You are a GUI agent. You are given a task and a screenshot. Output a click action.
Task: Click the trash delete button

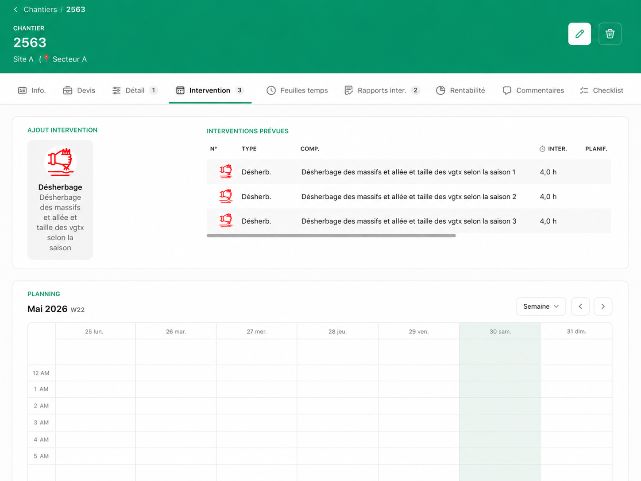610,34
